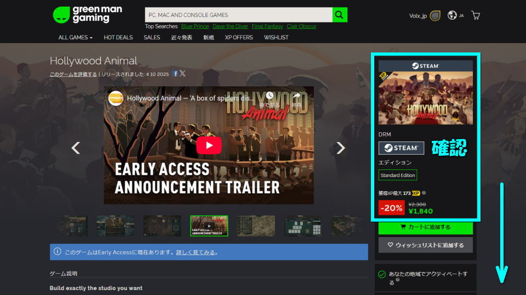
Task: Select the city map screenshot thumbnail
Action: (x=256, y=226)
